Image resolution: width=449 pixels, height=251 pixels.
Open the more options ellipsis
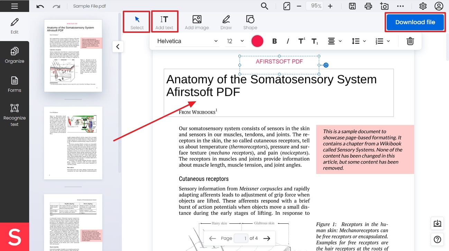point(400,6)
